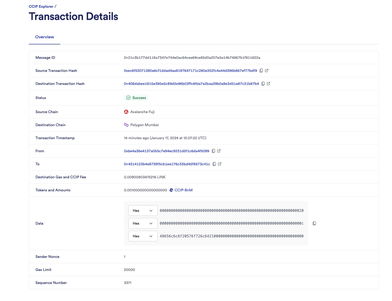Click the timestamp 14 minutes ago
The image size is (392, 301).
[x=165, y=138]
